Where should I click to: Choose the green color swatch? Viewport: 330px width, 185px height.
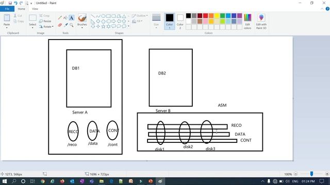coord(222,15)
